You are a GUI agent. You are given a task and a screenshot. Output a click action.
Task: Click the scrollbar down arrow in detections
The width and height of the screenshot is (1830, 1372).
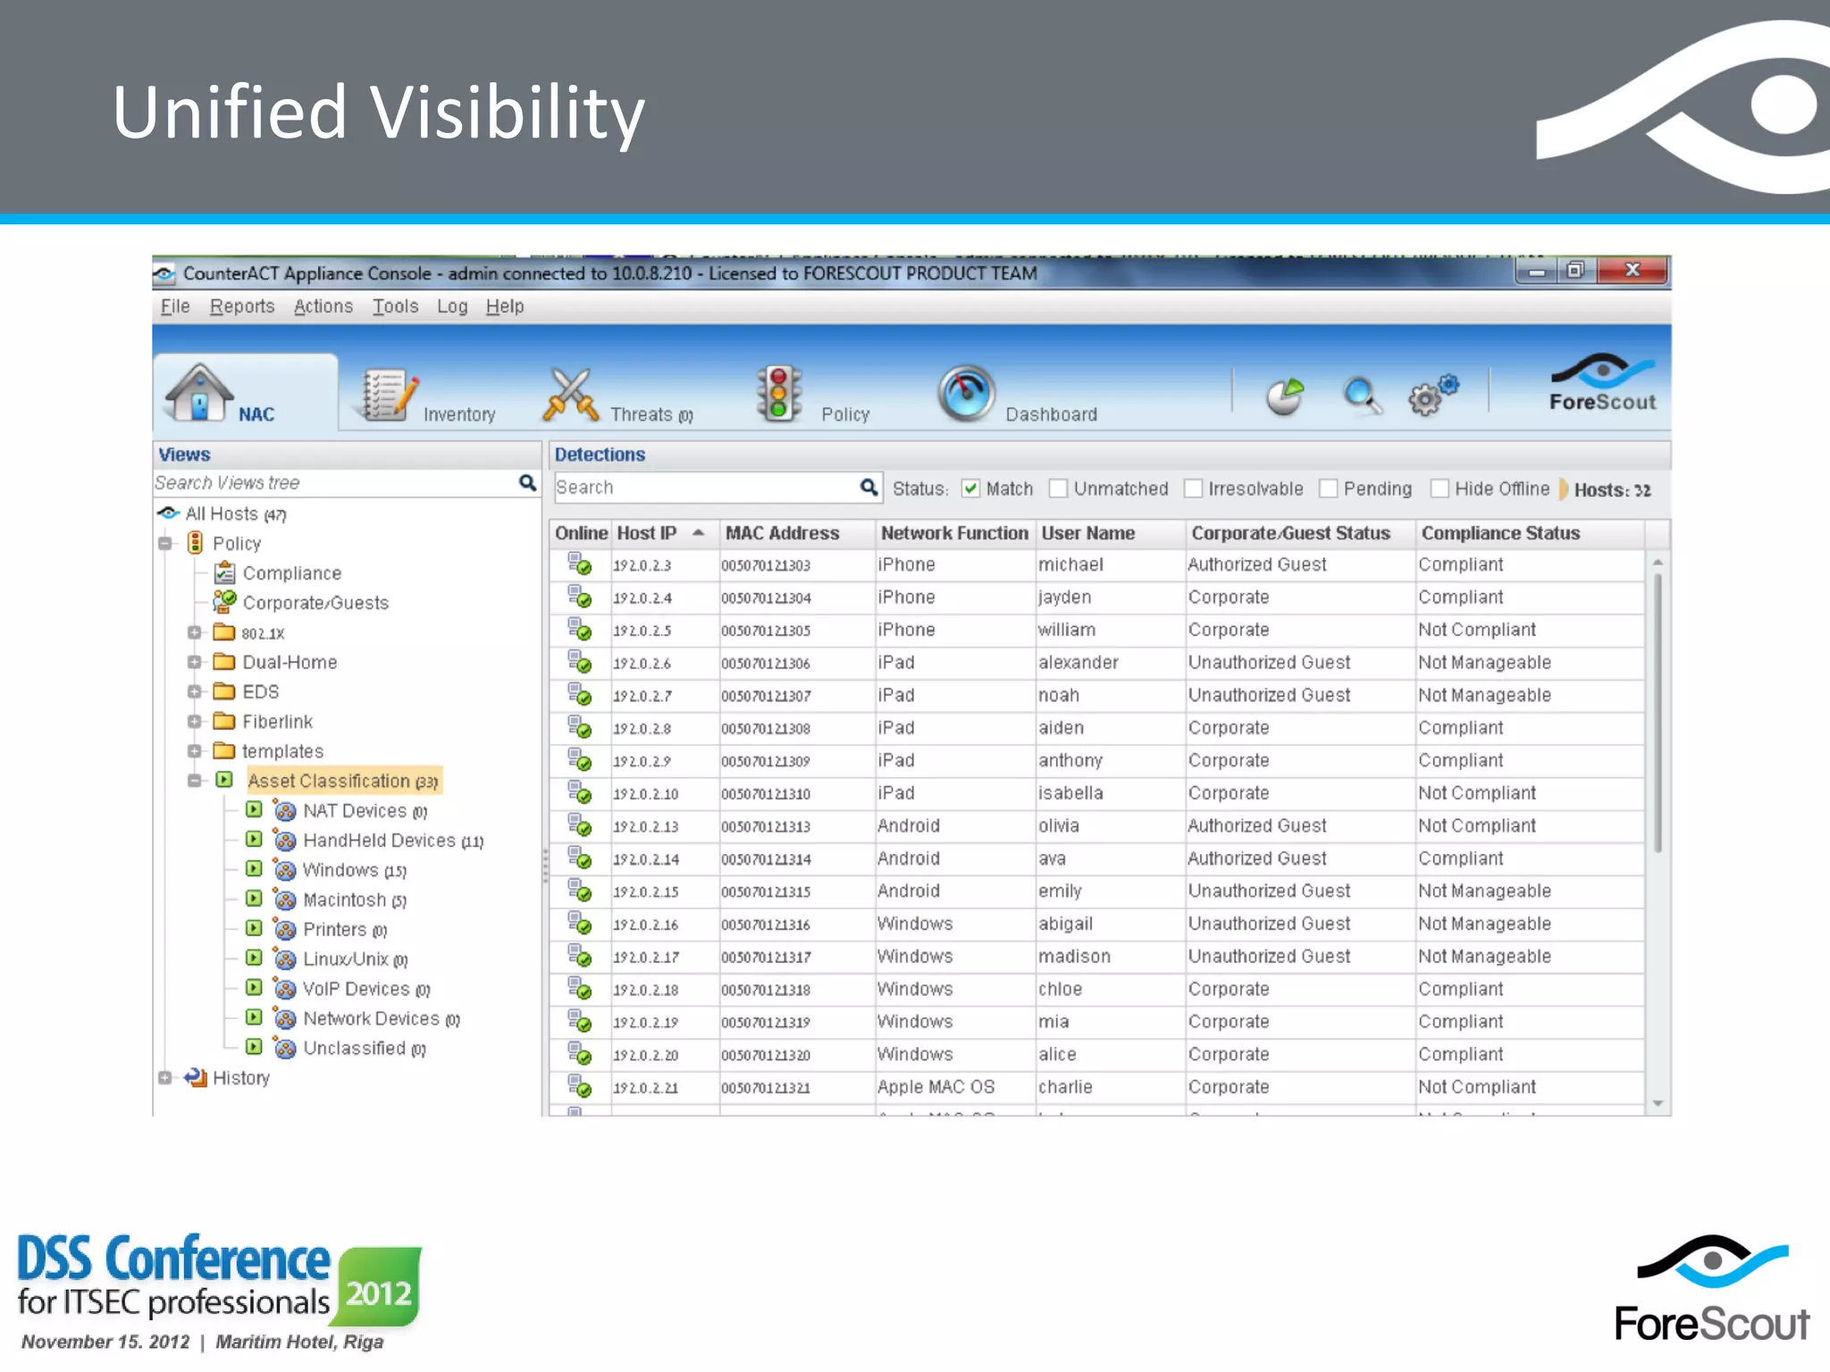click(1658, 1104)
